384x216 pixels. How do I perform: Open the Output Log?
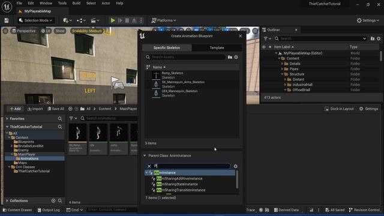click(x=49, y=210)
